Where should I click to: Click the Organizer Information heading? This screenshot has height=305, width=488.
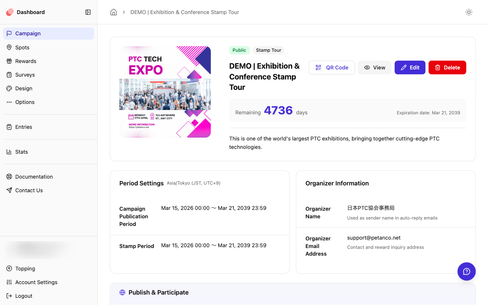[337, 183]
